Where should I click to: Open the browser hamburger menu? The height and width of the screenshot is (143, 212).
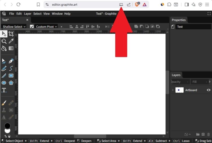207,5
